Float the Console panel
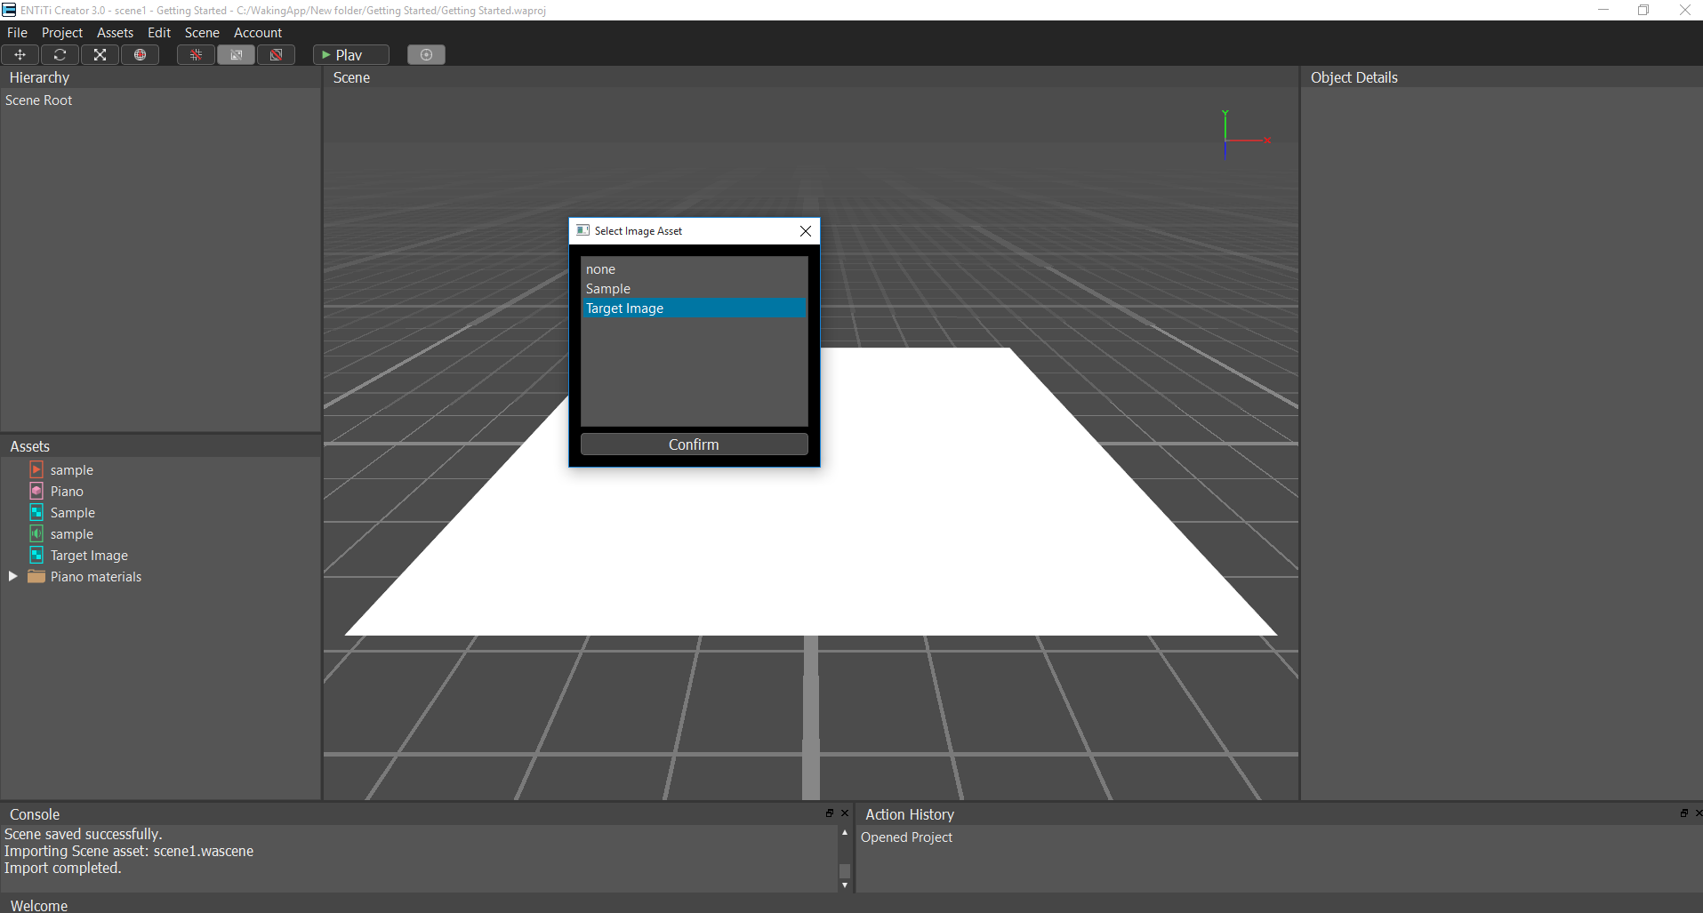 pyautogui.click(x=830, y=813)
